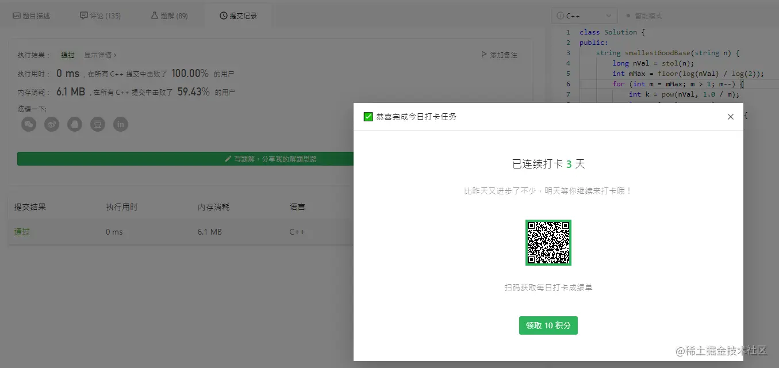Click code line 'int k = pow(nVal, 1.0 / m);'
This screenshot has height=368, width=779.
[684, 94]
